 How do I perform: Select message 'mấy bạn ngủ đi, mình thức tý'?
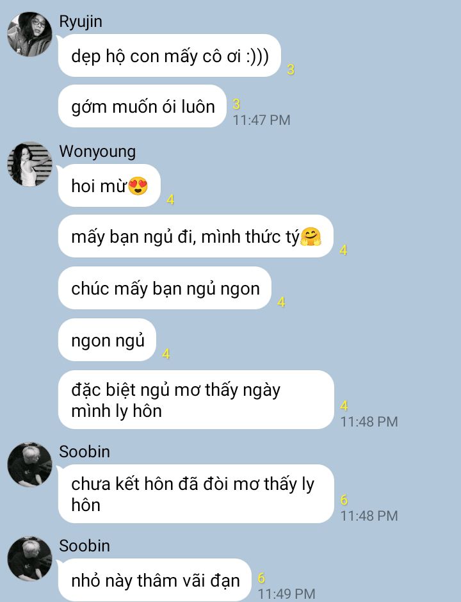(x=195, y=236)
